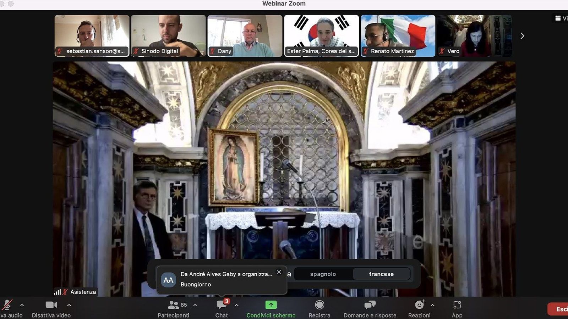
Task: Close the Buongiorno chat notification
Action: [279, 272]
